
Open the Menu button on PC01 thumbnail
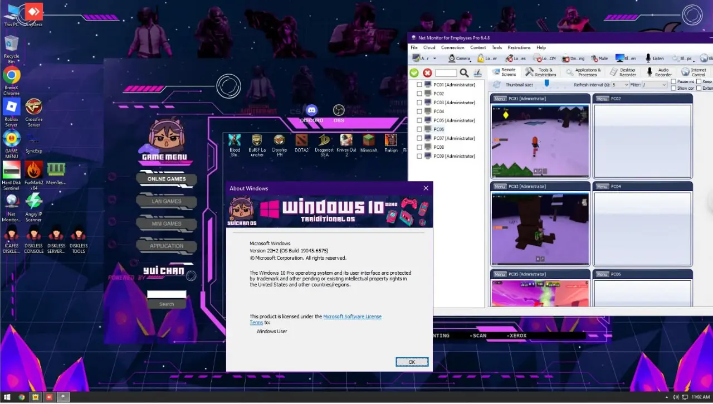coord(500,99)
